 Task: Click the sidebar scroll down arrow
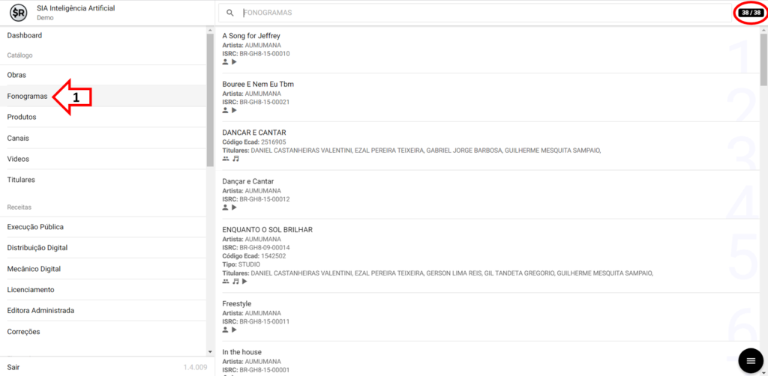pos(210,351)
